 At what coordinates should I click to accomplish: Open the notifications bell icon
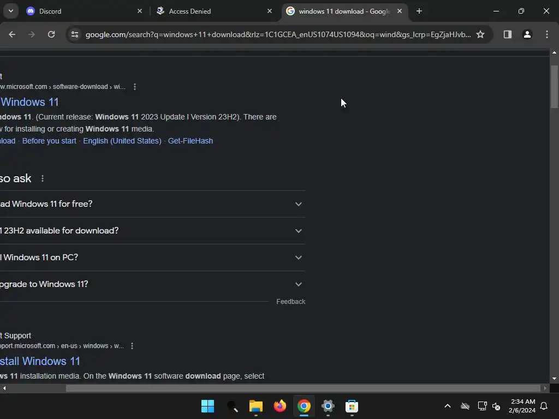pos(544,406)
